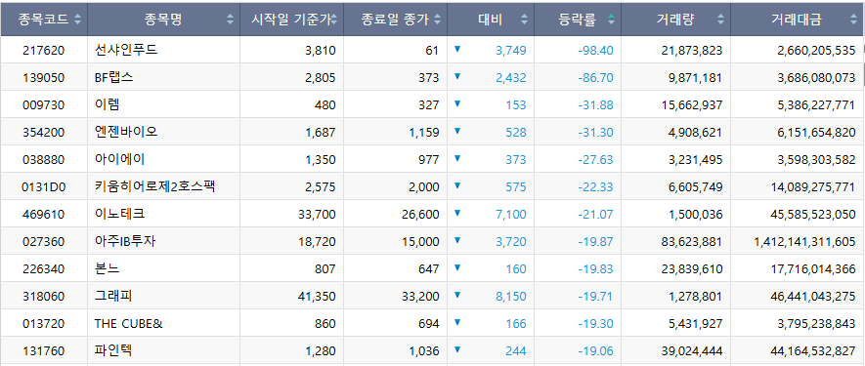Click stock code 318060
The image size is (865, 366).
(x=44, y=297)
